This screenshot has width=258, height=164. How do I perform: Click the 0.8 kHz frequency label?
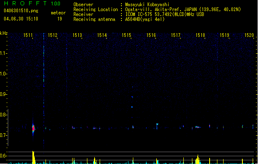click(4, 115)
